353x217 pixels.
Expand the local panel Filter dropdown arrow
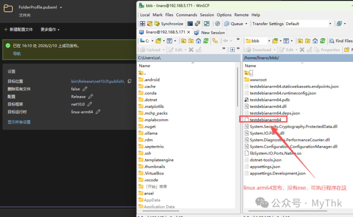coord(175,41)
